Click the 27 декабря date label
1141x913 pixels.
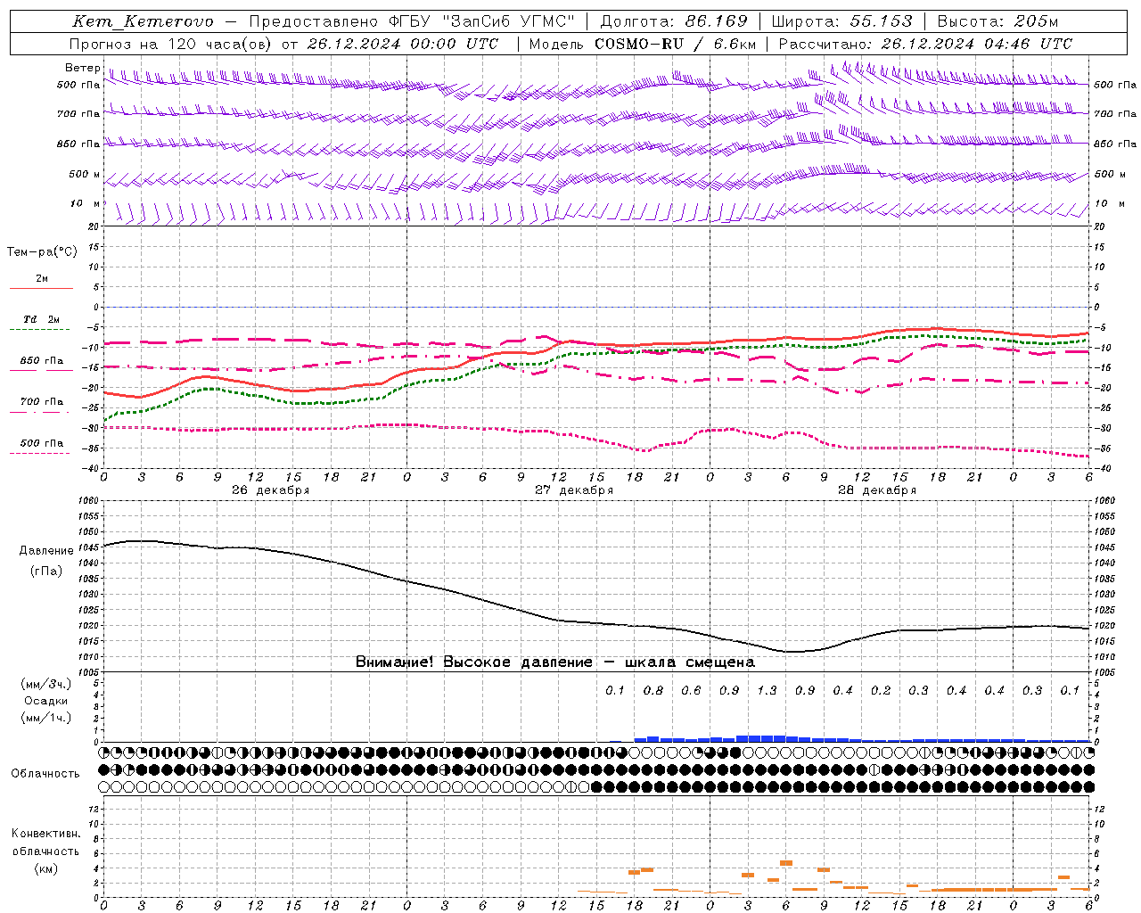point(573,490)
